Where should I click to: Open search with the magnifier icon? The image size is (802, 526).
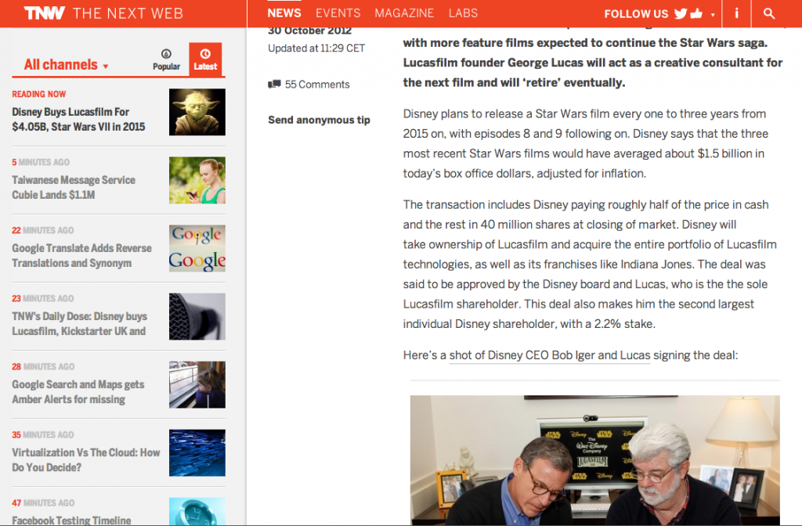769,13
